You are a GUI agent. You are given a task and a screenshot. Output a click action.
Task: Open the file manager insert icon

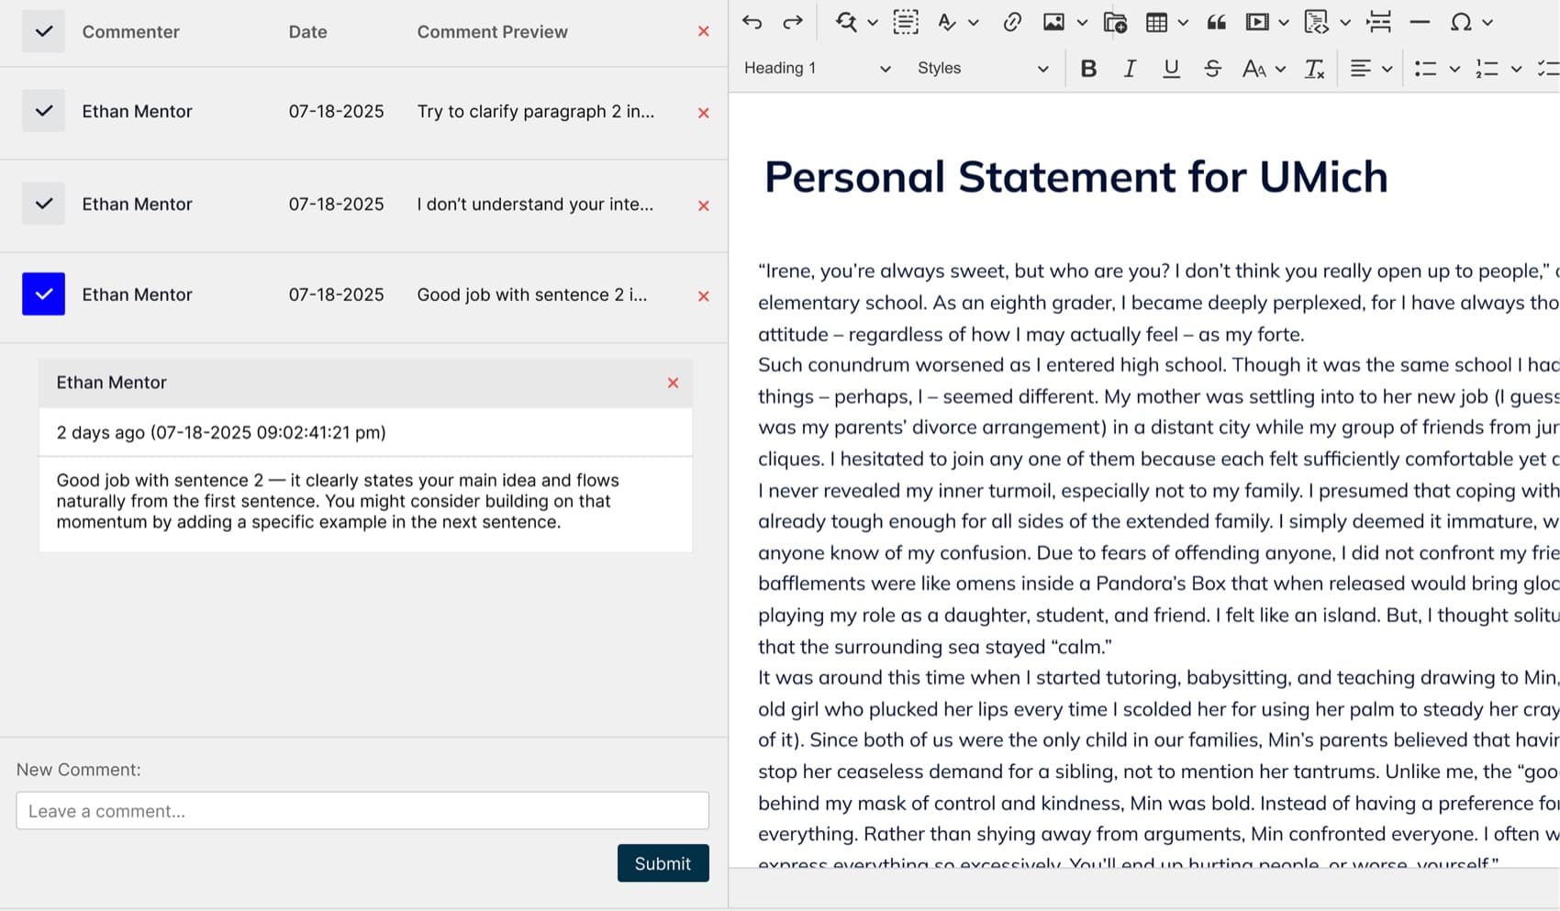click(1115, 22)
